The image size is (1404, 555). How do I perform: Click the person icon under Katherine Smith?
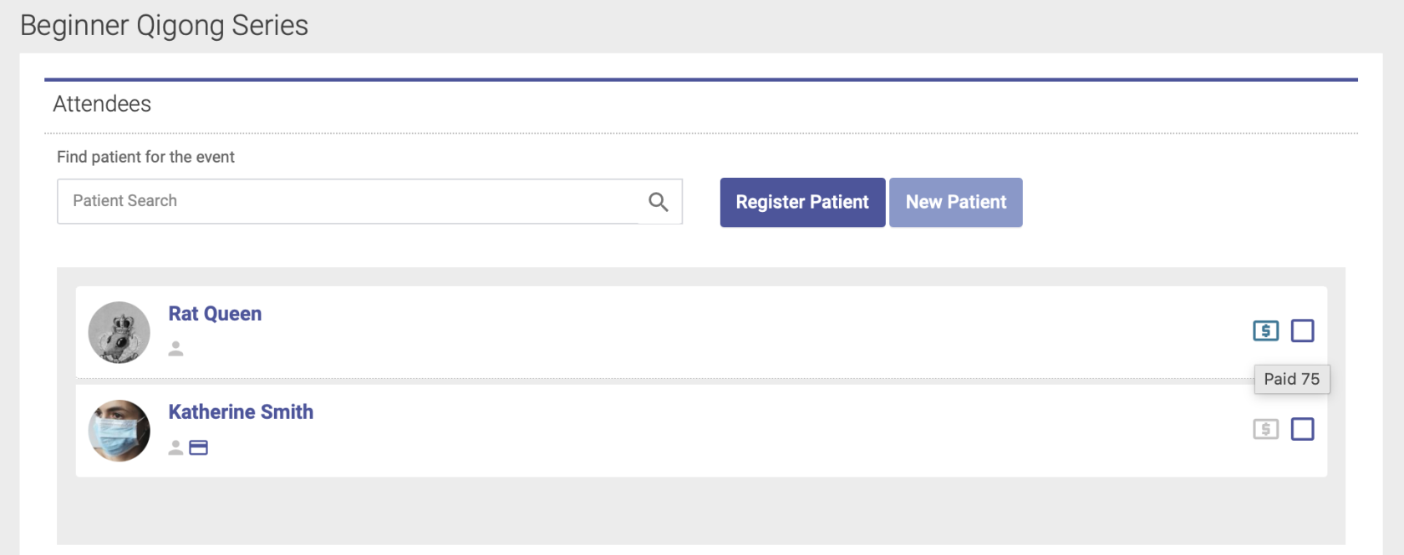(175, 448)
